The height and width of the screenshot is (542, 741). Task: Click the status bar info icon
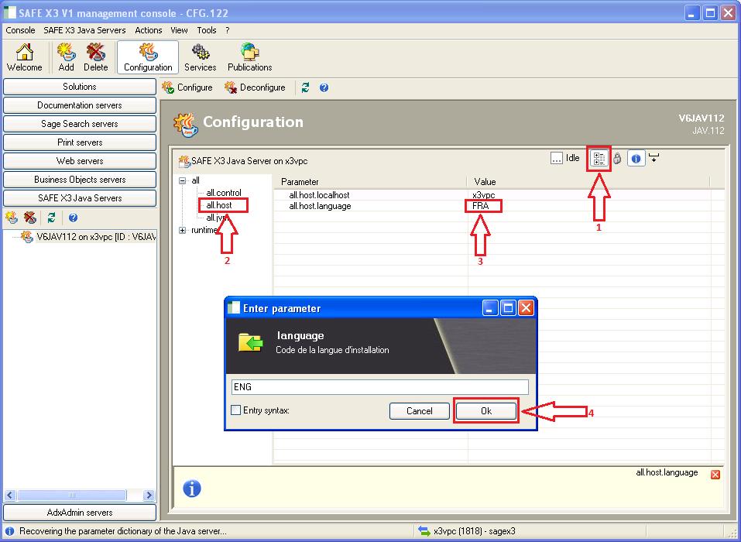[9, 531]
